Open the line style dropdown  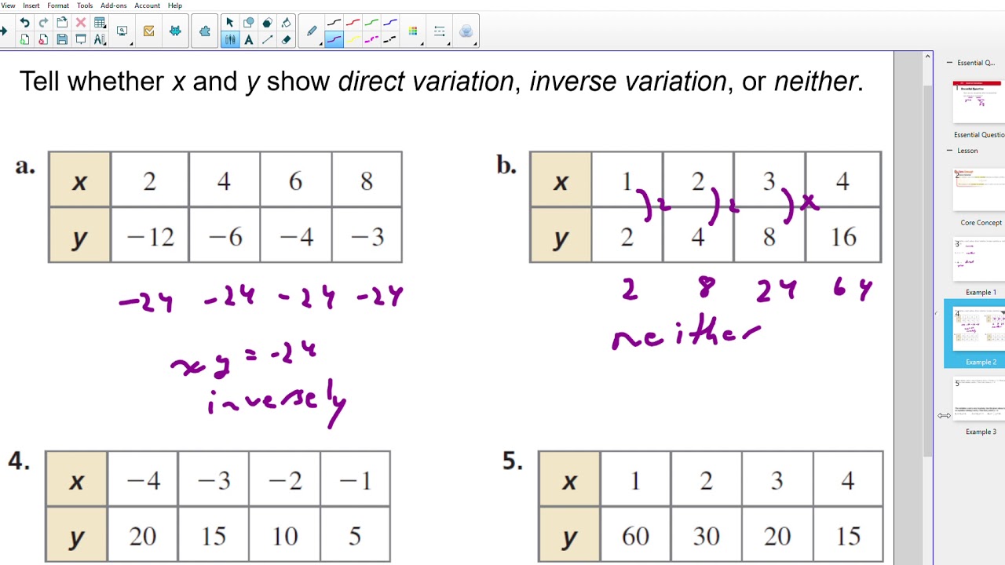click(440, 31)
